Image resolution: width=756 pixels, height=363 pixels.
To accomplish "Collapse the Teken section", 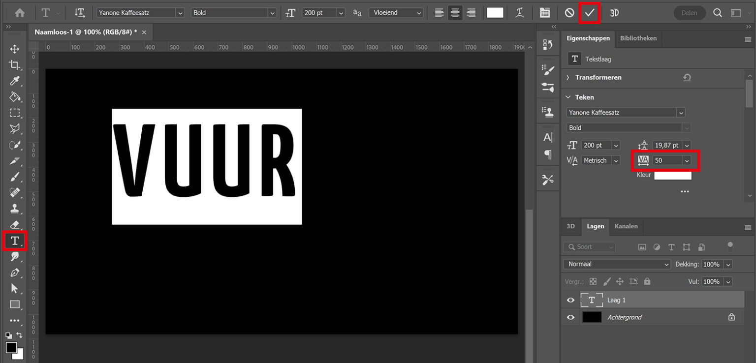I will (568, 97).
